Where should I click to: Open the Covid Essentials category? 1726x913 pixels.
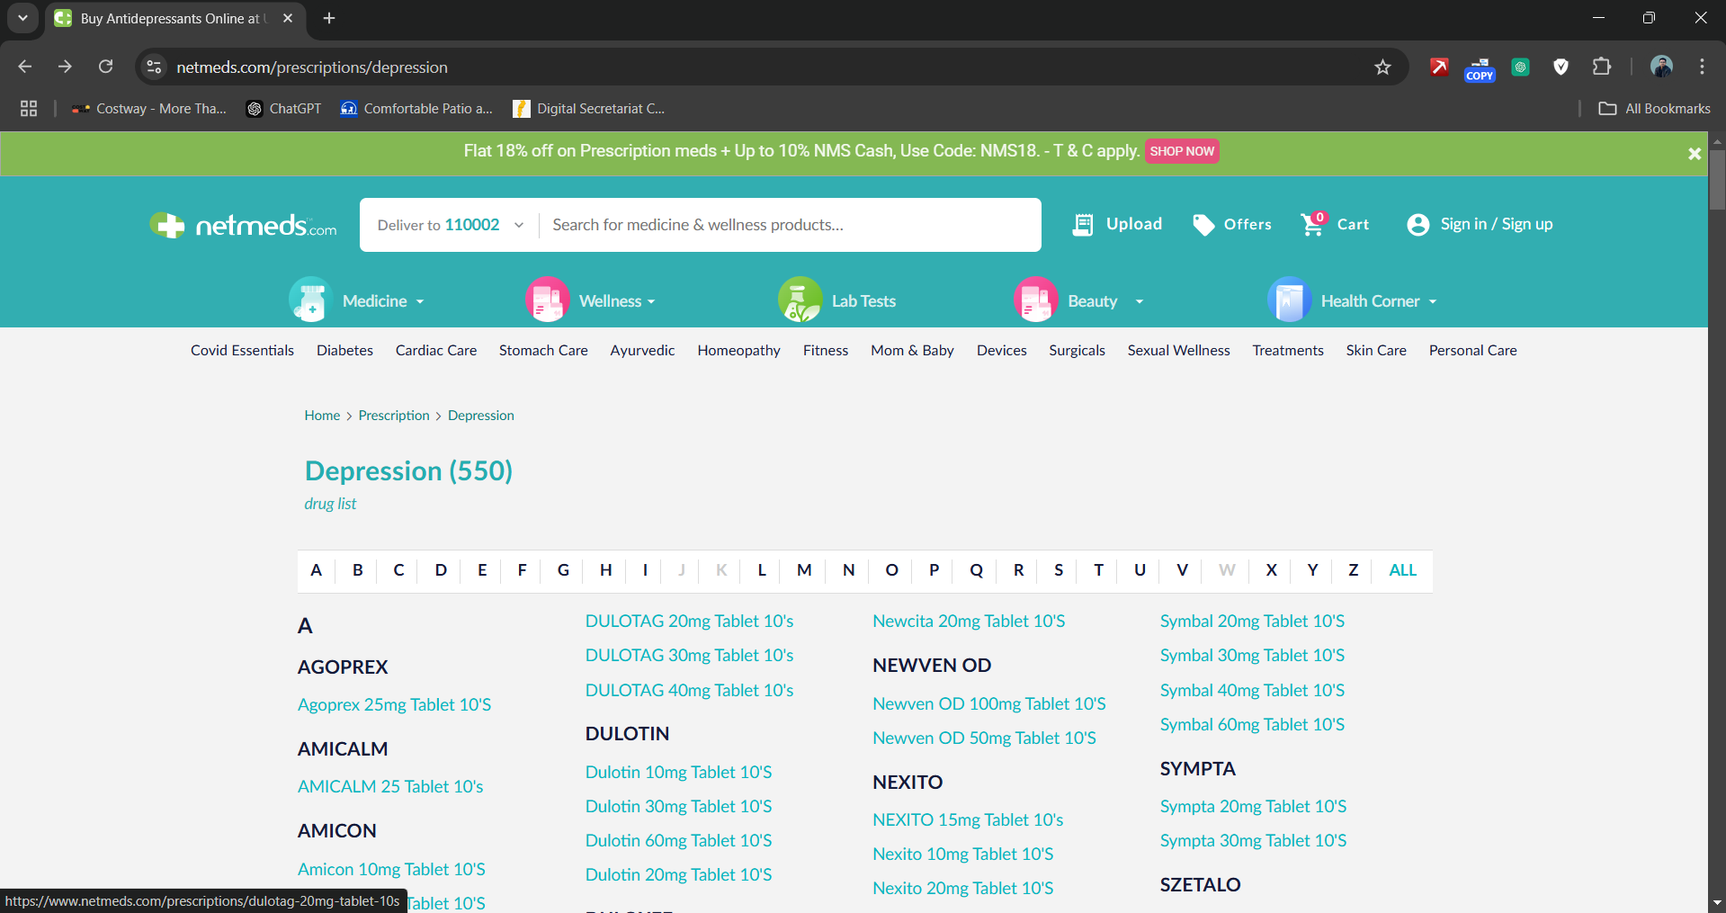point(242,350)
